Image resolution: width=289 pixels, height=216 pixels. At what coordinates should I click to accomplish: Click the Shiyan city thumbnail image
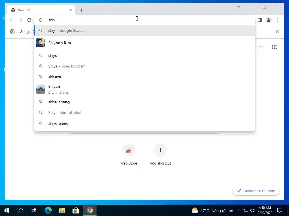pyautogui.click(x=41, y=89)
